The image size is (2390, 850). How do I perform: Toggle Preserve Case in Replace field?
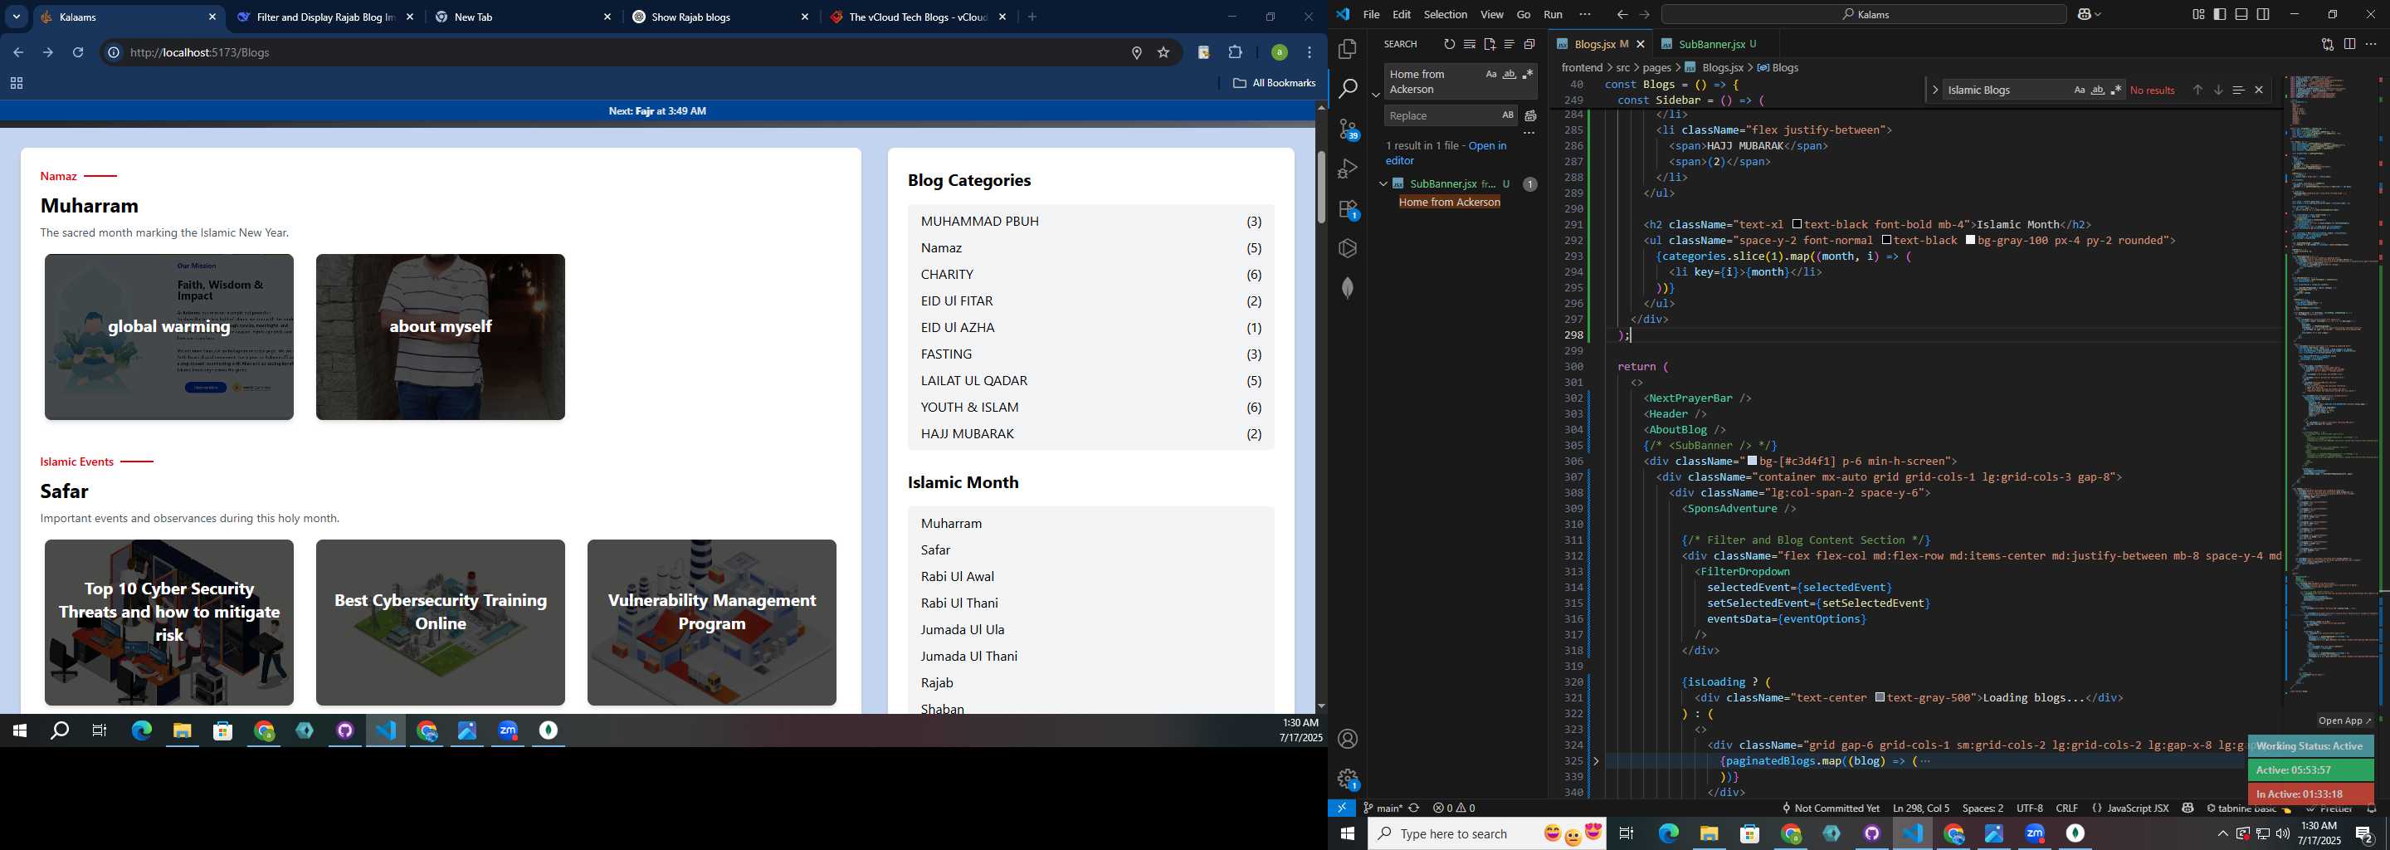click(x=1508, y=115)
